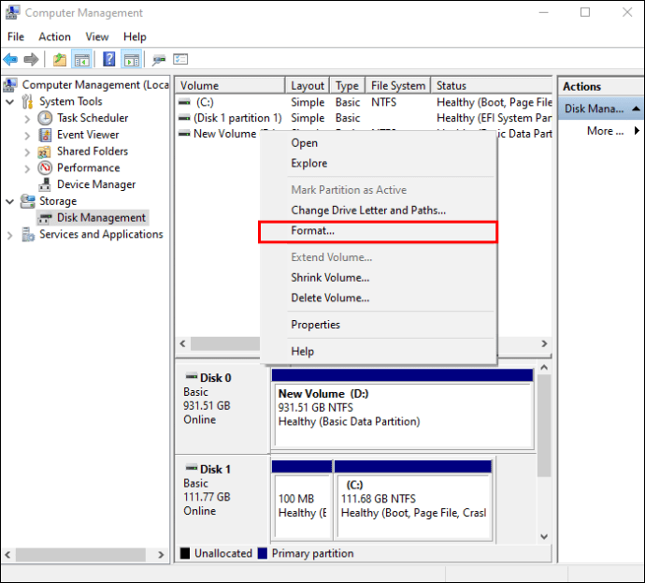Click the Disk Management tree icon

point(45,218)
